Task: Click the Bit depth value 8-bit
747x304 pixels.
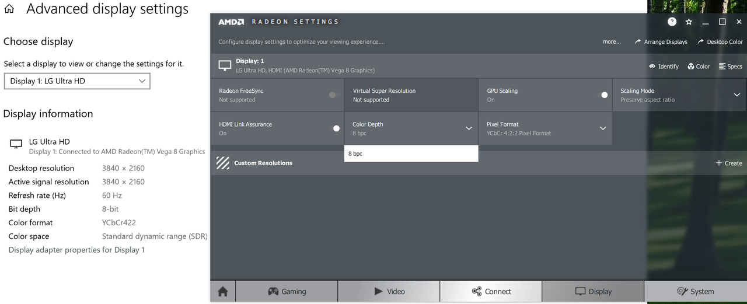Action: tap(110, 209)
